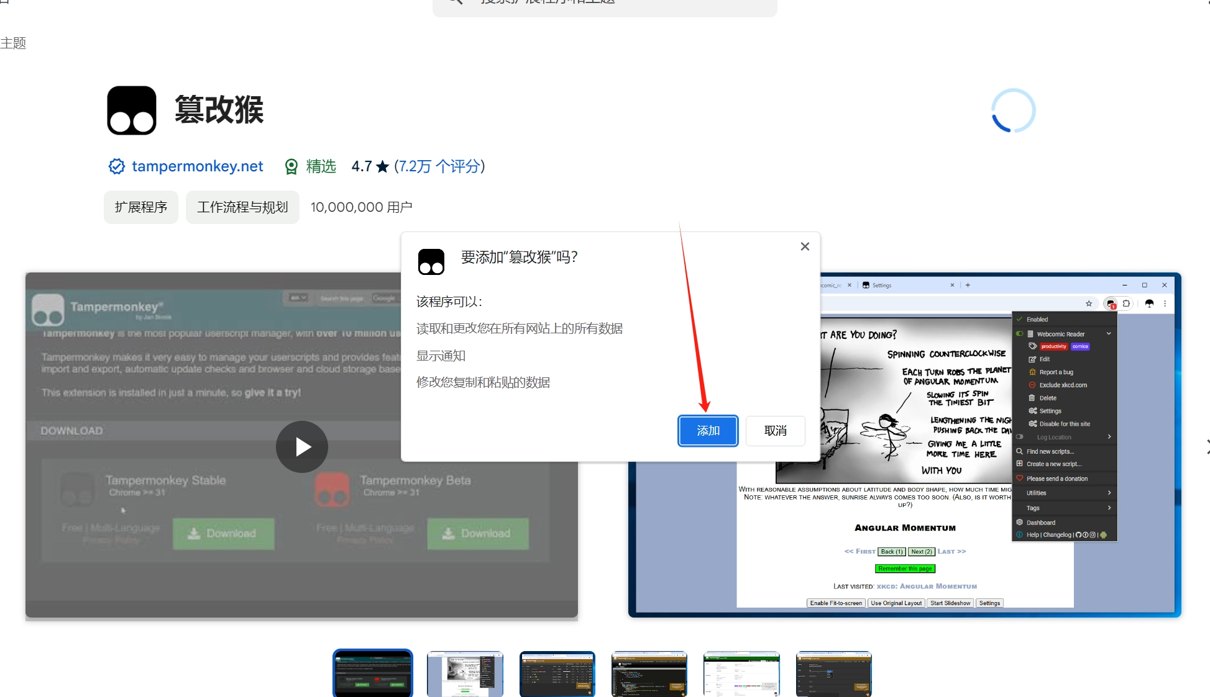This screenshot has width=1210, height=697.
Task: Click Report a bug menu entry
Action: pyautogui.click(x=1056, y=372)
